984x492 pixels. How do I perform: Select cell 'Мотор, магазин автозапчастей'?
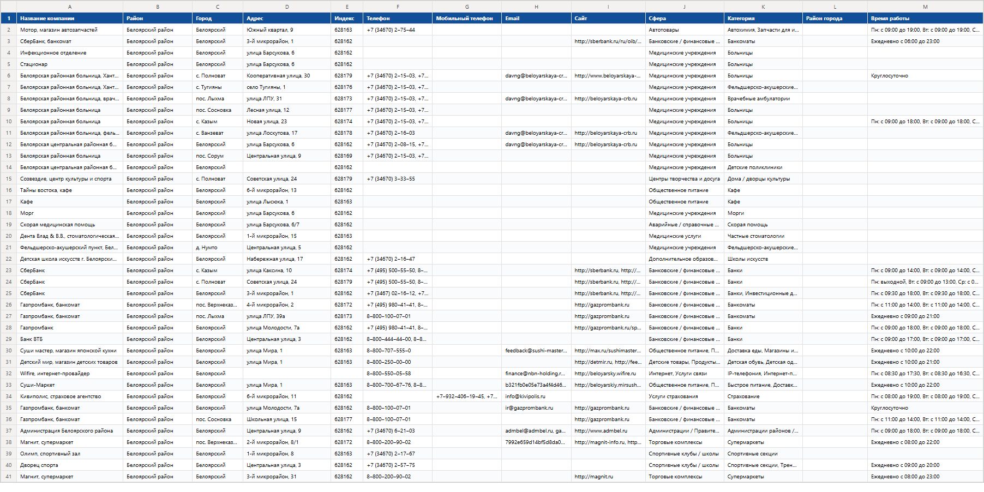pos(70,30)
